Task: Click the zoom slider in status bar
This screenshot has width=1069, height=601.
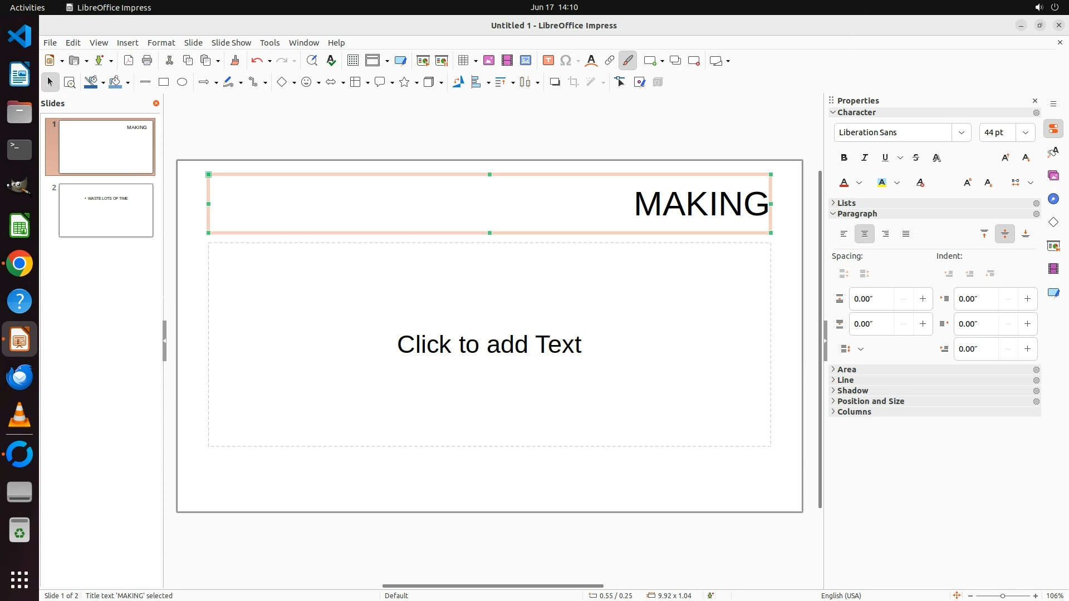Action: [x=1002, y=595]
